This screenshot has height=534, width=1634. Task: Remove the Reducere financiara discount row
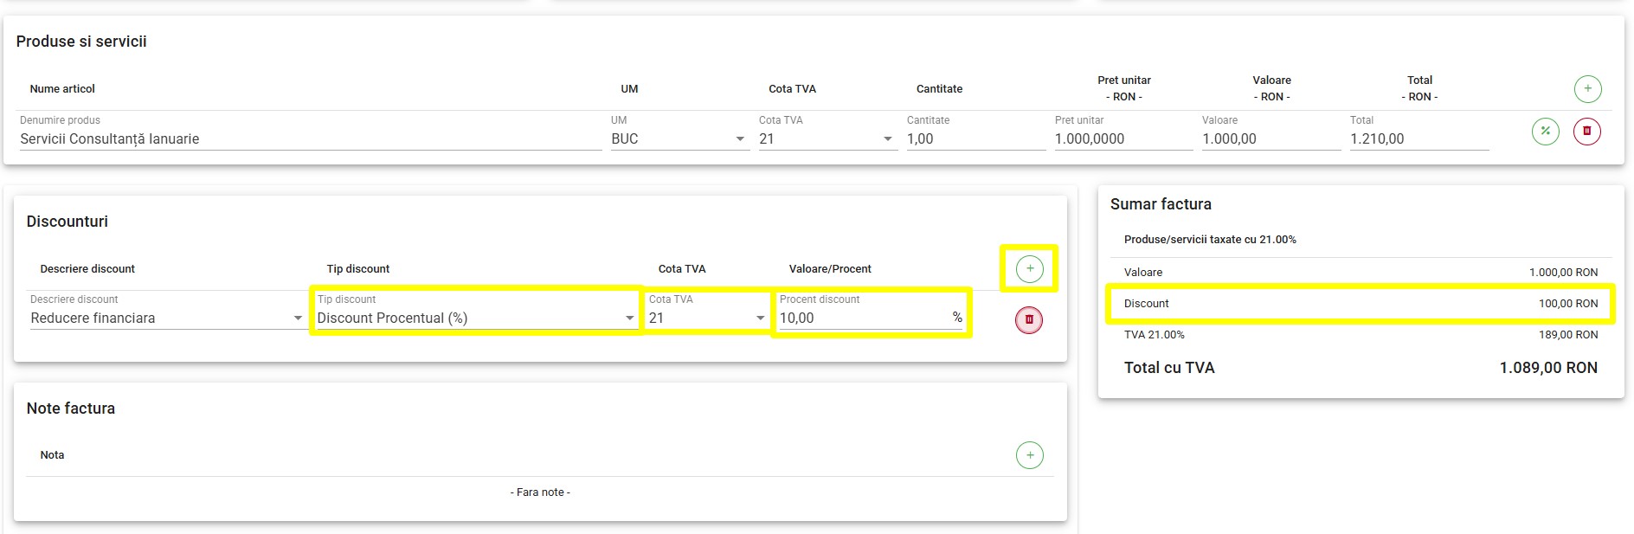coord(1028,319)
